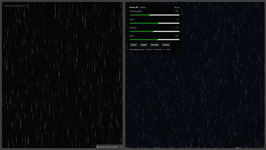The width and height of the screenshot is (266, 150).
Task: Click the gravity value badge showing 1.10
Action: click(177, 28)
